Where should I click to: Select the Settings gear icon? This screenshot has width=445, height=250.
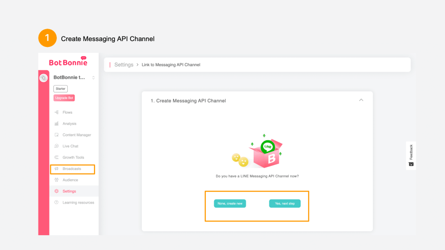point(56,191)
